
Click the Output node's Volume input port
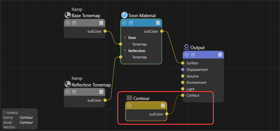(x=182, y=76)
